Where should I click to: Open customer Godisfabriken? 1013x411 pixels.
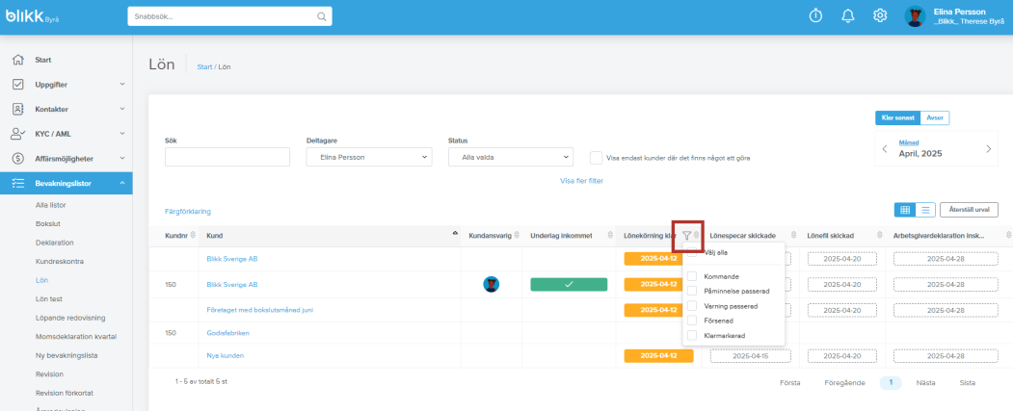tap(227, 333)
